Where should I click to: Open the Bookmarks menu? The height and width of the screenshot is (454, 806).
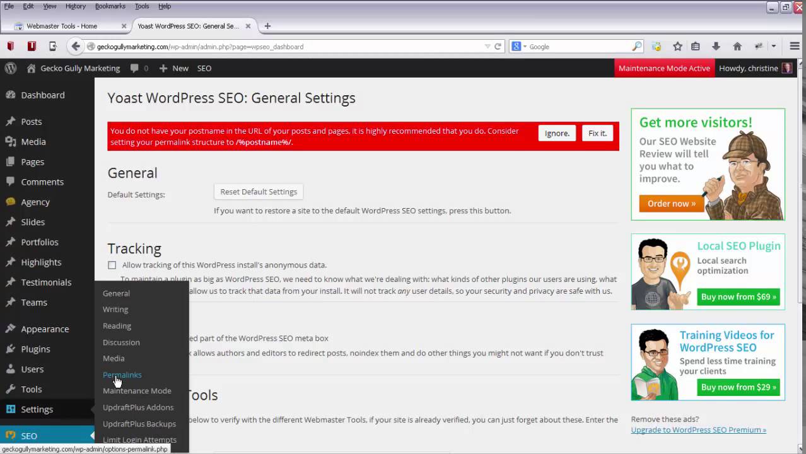pos(110,6)
